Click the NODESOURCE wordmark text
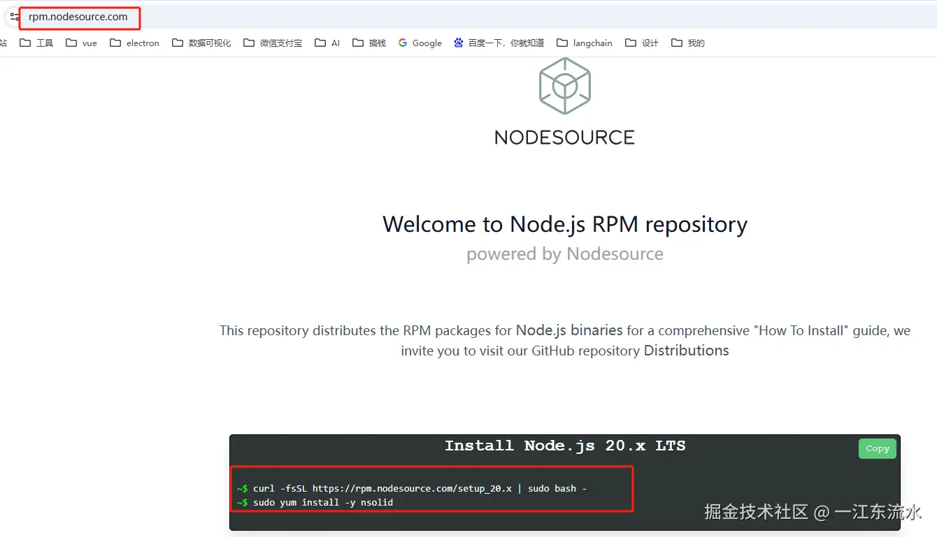 (565, 138)
